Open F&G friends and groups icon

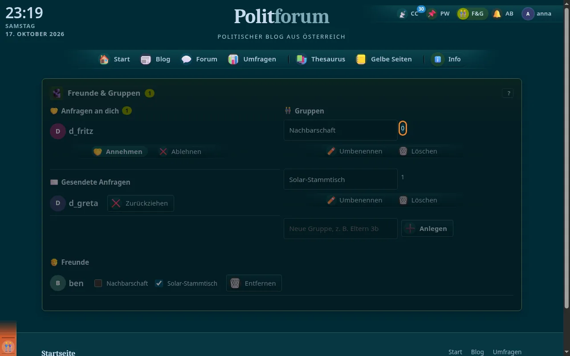click(463, 14)
